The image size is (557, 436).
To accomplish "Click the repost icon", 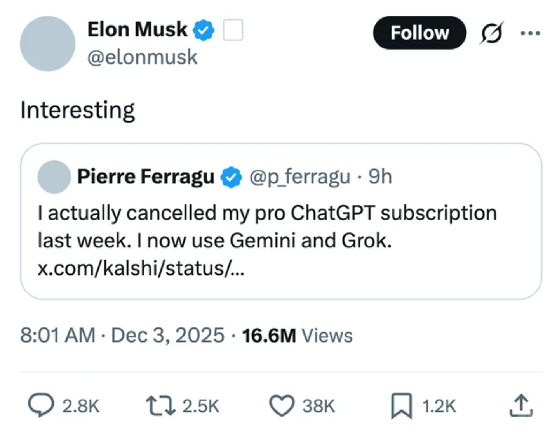I will tap(160, 405).
